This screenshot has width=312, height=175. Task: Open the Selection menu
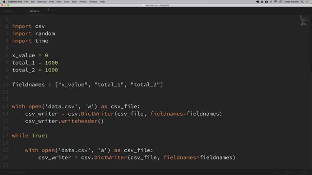42,1
